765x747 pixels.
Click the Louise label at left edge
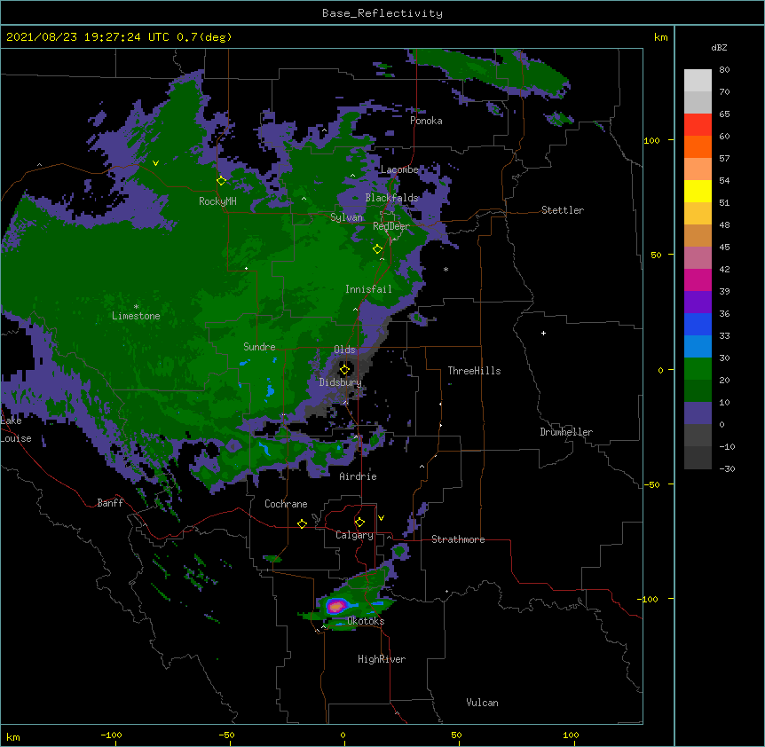pos(16,438)
